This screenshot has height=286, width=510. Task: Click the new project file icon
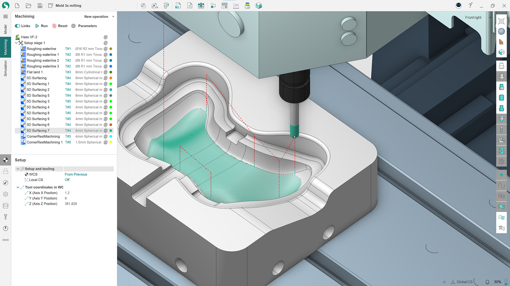pos(17,6)
